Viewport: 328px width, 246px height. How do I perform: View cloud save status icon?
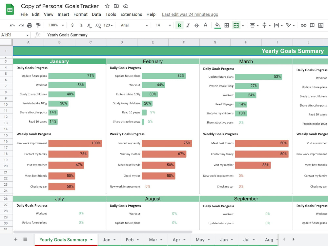pyautogui.click(x=126, y=6)
